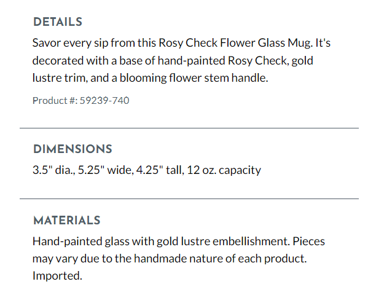Click the 5.25" wide measurement
The width and height of the screenshot is (384, 295).
(x=103, y=170)
